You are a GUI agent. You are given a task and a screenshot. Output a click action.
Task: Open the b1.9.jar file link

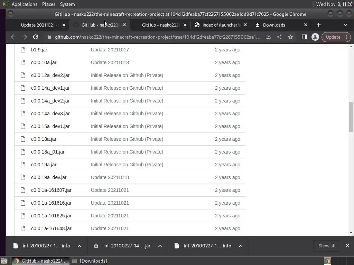[x=39, y=50]
